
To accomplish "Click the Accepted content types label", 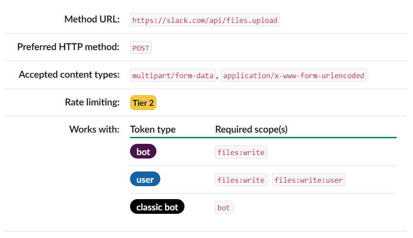I will tap(69, 74).
